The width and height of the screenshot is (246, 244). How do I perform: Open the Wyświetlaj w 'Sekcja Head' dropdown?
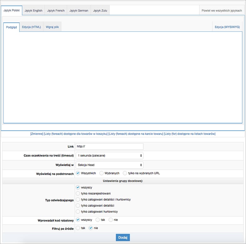pyautogui.click(x=109, y=165)
